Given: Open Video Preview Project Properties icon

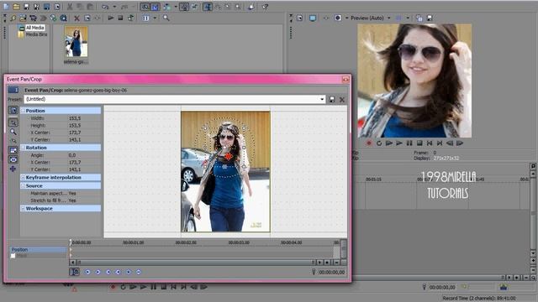Looking at the screenshot, I should pyautogui.click(x=300, y=18).
